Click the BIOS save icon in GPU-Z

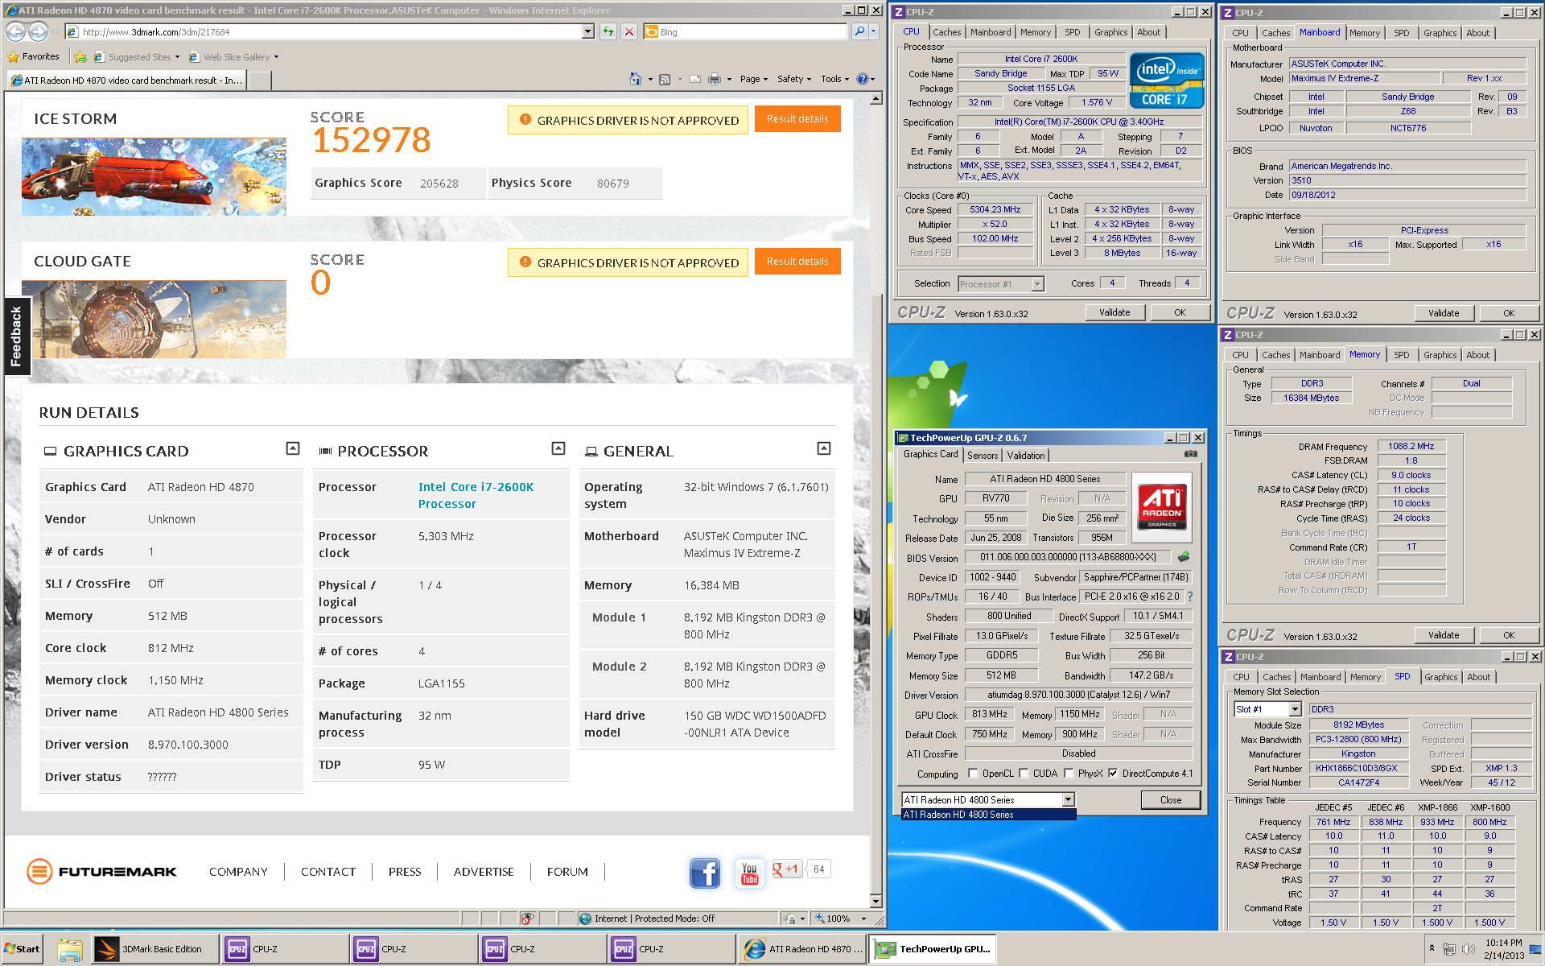[1184, 556]
